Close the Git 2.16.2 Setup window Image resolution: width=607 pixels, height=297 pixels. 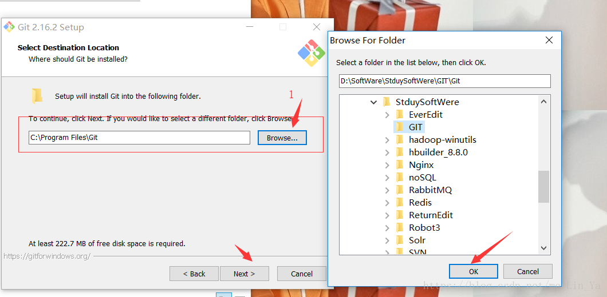coord(317,27)
